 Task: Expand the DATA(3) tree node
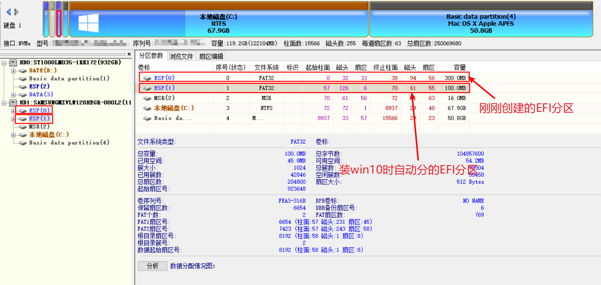coord(13,95)
